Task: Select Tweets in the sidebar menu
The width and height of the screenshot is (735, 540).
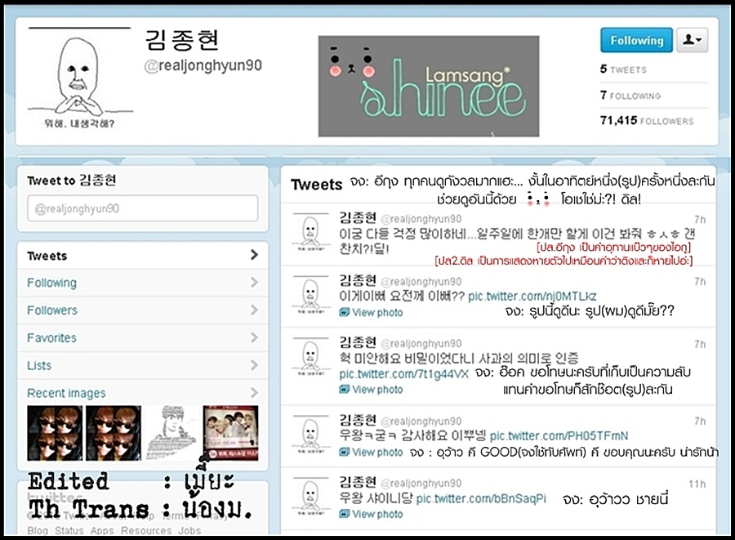Action: (142, 256)
